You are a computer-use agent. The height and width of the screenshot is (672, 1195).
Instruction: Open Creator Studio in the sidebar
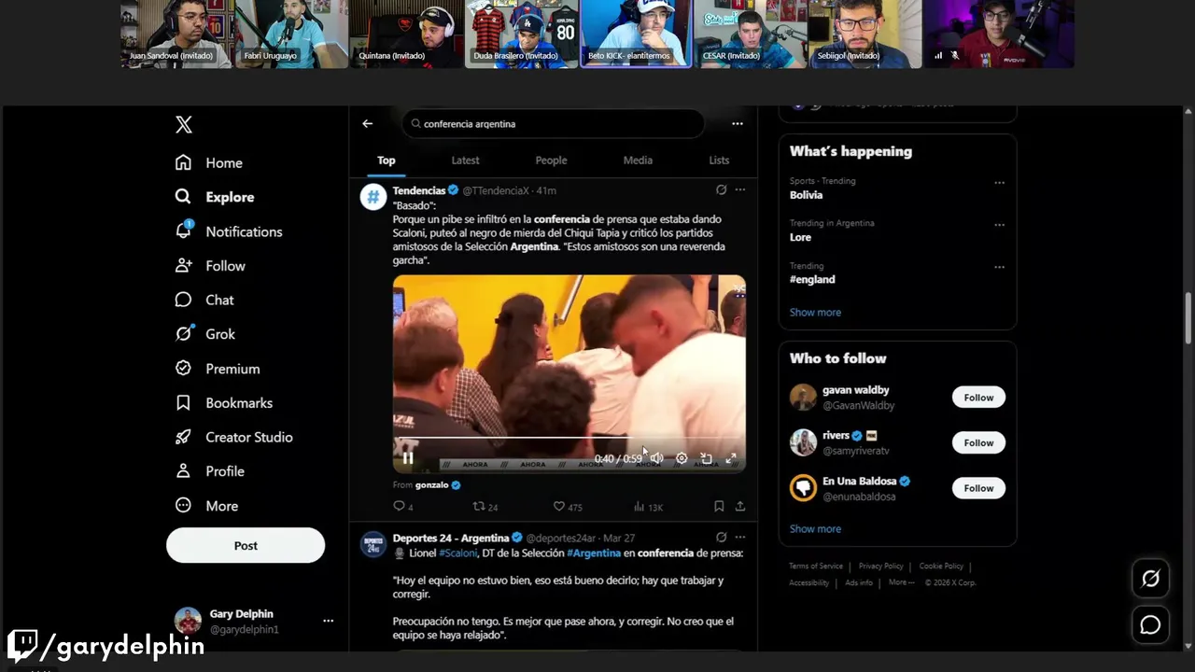(234, 437)
